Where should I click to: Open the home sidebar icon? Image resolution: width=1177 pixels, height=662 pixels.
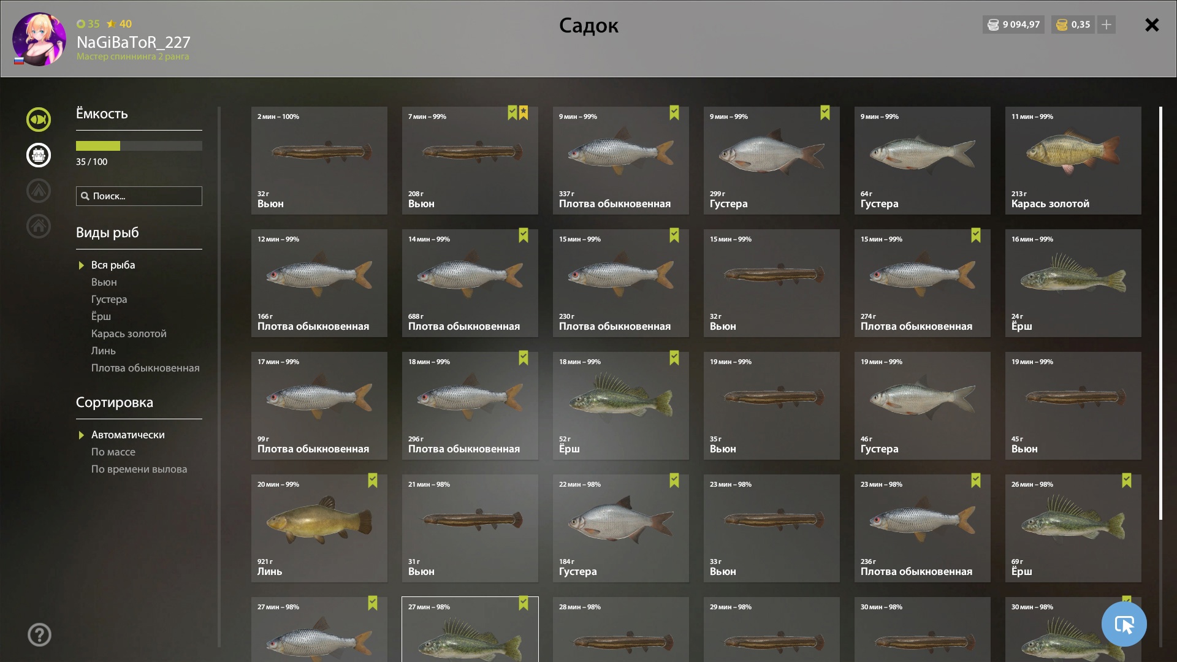[x=38, y=226]
